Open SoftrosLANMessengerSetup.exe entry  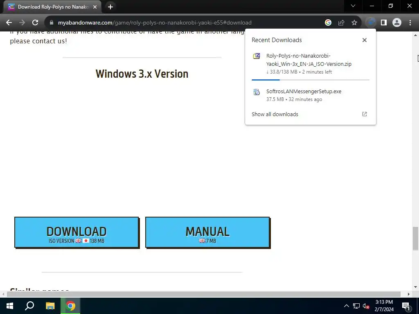click(x=311, y=95)
